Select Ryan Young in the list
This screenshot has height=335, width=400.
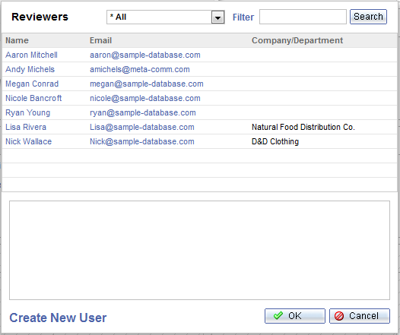pyautogui.click(x=28, y=112)
